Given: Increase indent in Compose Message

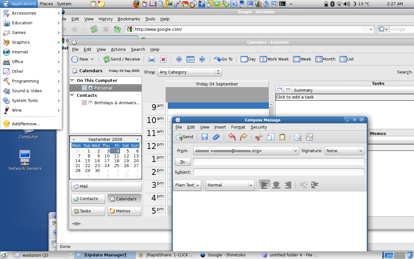Looking at the screenshot, I should [315, 185].
